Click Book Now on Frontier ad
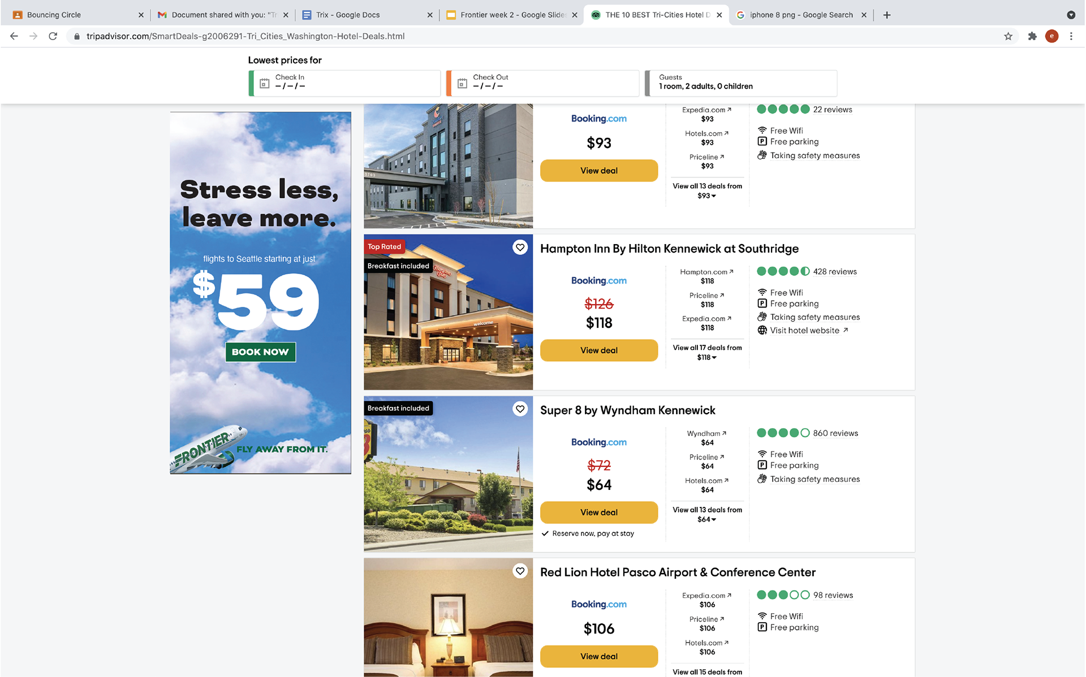This screenshot has height=677, width=1086. (260, 351)
